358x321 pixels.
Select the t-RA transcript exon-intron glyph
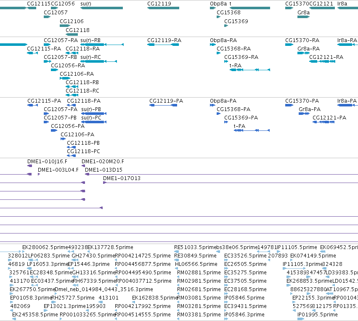point(250,70)
